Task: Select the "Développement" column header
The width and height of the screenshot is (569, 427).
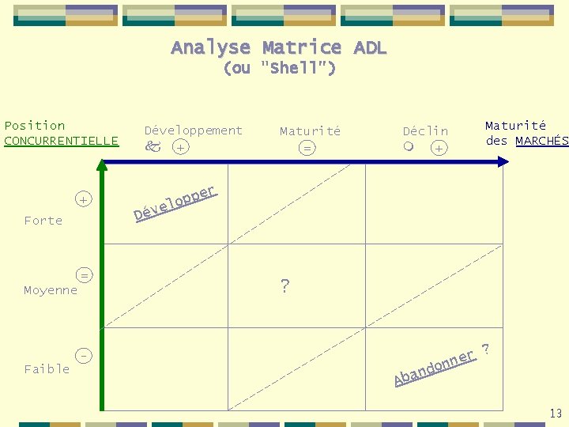Action: point(194,130)
